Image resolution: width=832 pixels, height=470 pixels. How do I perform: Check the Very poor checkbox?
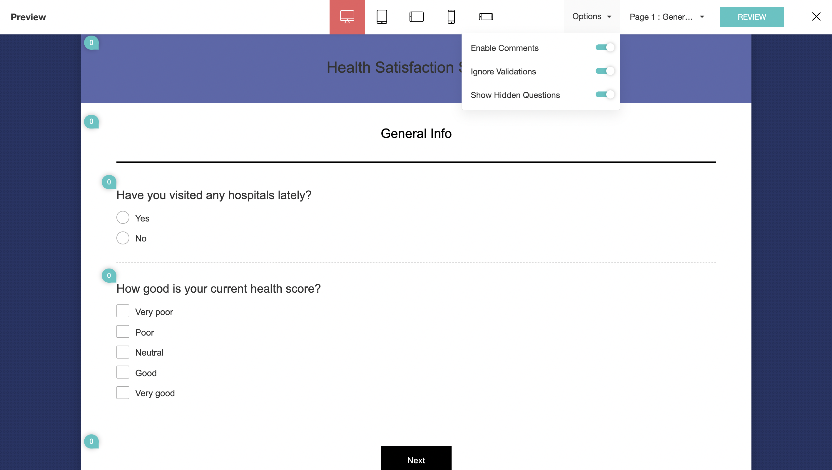click(123, 311)
